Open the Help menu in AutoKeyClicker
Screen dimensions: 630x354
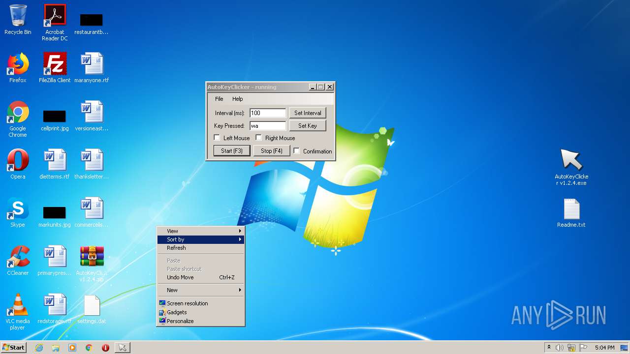click(x=238, y=99)
